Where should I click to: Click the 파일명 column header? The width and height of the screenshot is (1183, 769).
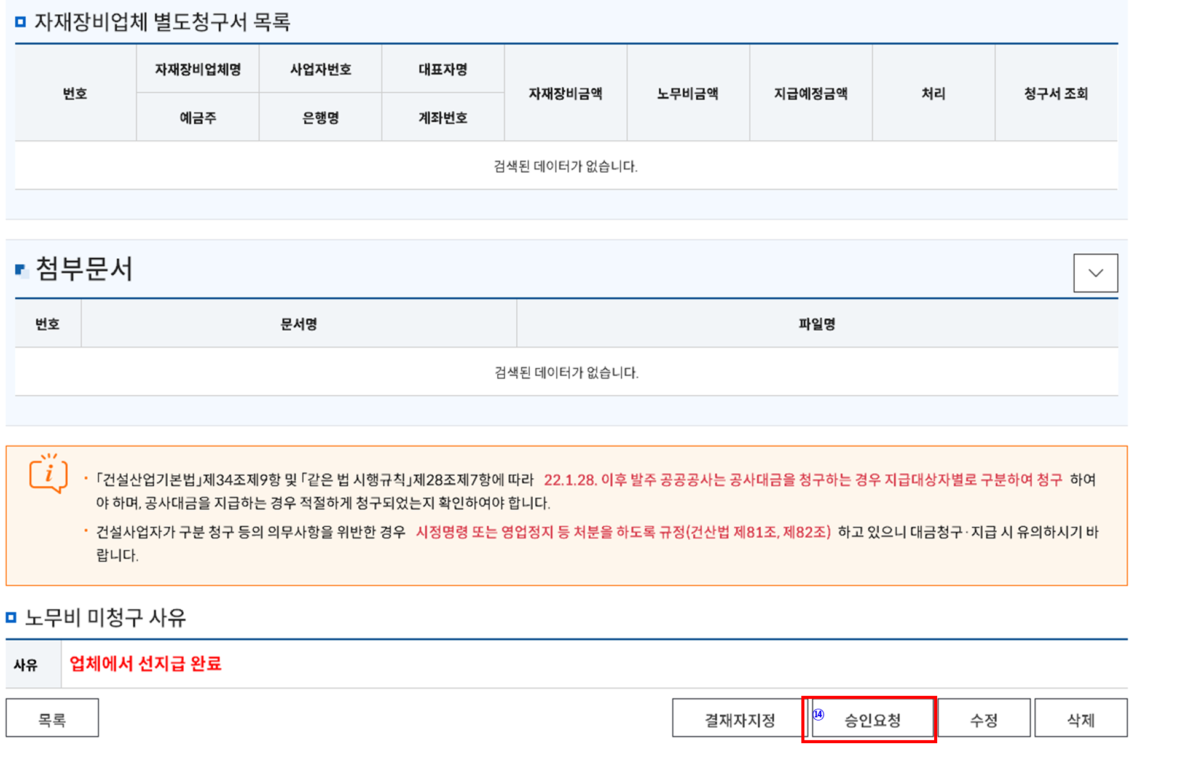pos(817,324)
